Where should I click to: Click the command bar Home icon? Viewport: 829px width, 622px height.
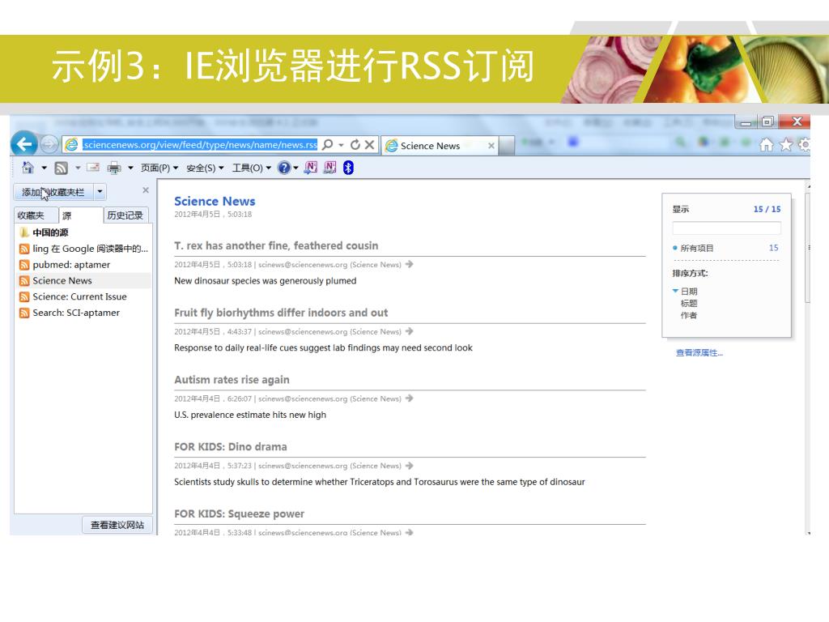click(x=28, y=168)
